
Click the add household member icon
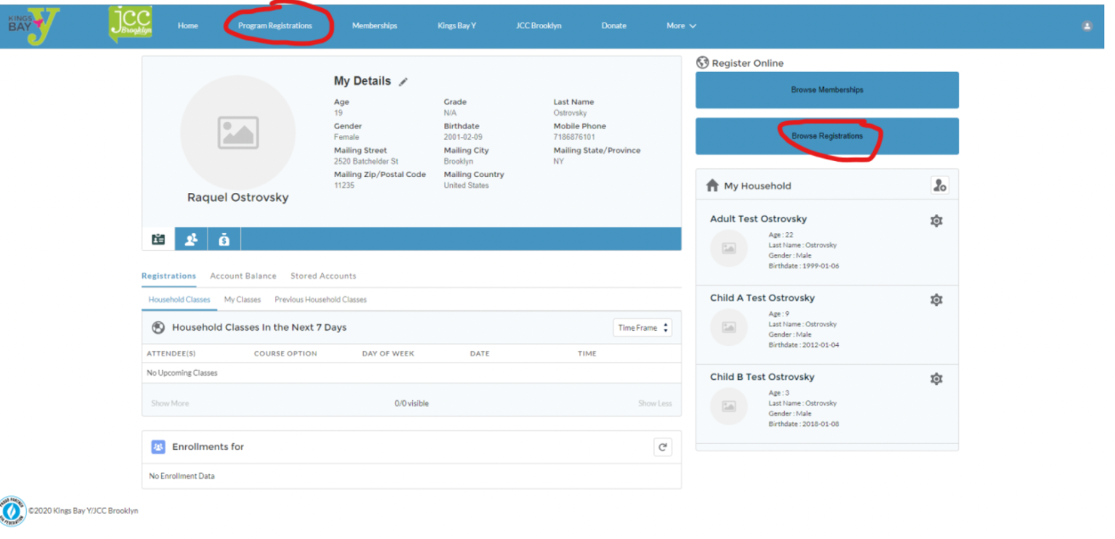[939, 186]
